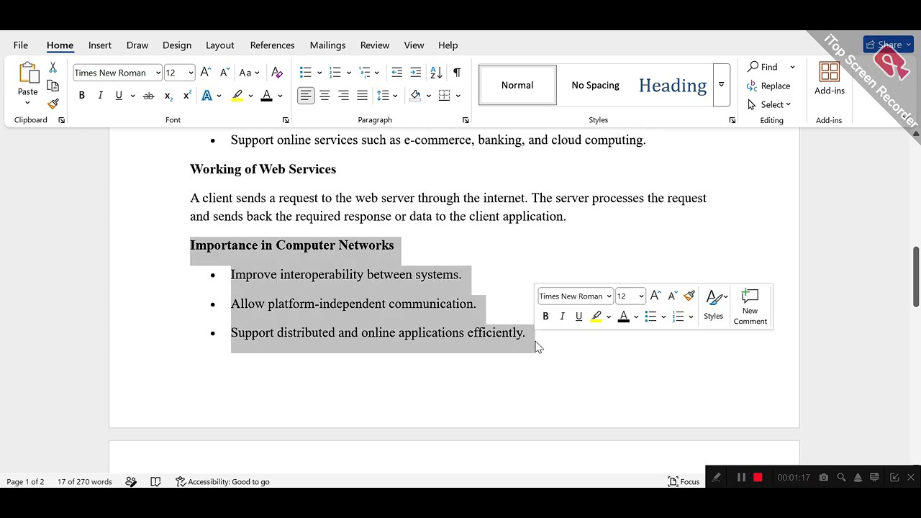This screenshot has height=518, width=921.
Task: Expand the Styles gallery
Action: [721, 85]
